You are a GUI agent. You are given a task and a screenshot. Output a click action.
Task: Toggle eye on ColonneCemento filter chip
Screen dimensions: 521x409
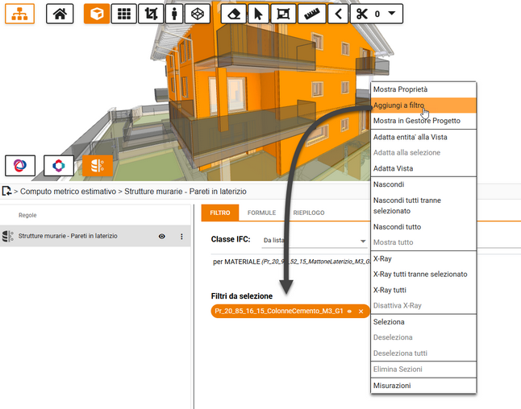pyautogui.click(x=349, y=311)
